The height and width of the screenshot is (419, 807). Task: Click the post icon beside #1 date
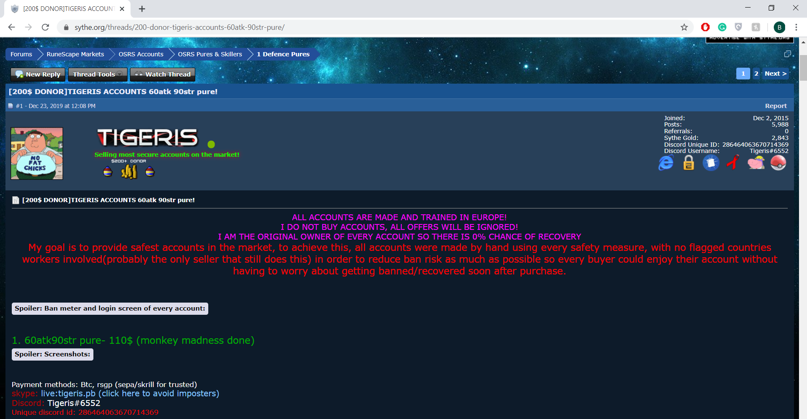(11, 106)
